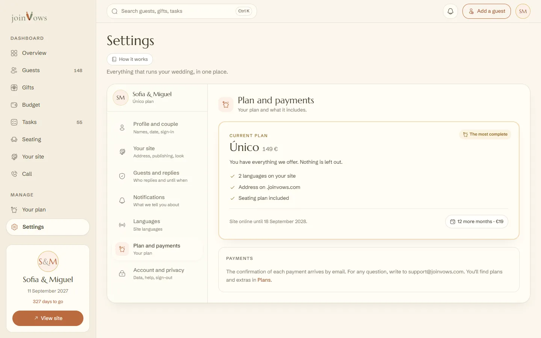
Task: Focus the Search guests, gifts, tasks field
Action: coord(182,11)
